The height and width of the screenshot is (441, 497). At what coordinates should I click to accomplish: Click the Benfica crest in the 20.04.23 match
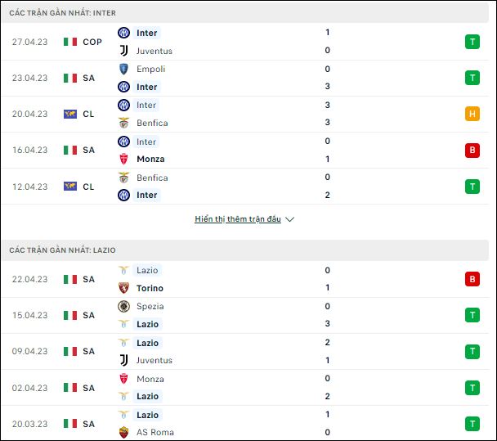(123, 123)
